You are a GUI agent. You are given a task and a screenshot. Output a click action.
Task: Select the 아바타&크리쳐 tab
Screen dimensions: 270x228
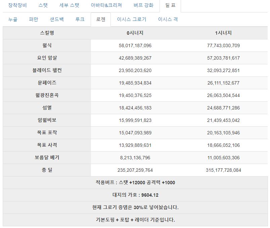click(106, 5)
